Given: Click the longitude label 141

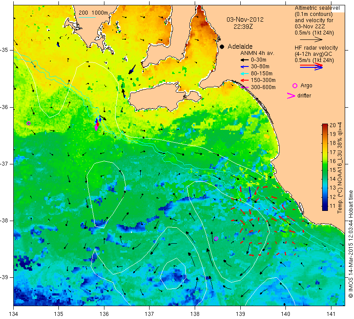Looking at the screenshot, I should coord(331,314).
